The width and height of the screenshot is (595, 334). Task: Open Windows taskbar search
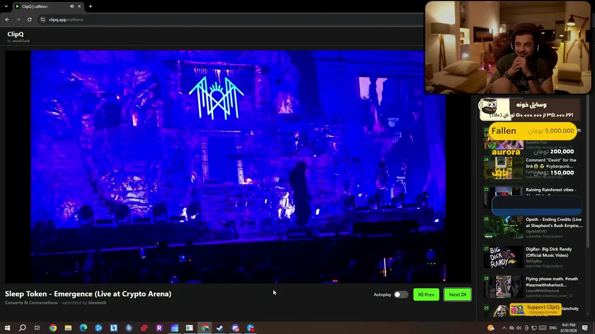coord(22,328)
